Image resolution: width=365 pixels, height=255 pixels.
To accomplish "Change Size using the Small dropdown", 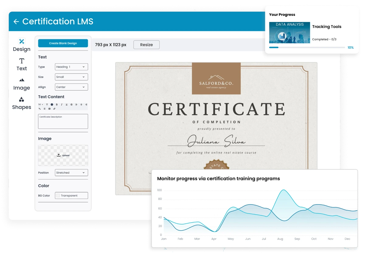I will [71, 77].
